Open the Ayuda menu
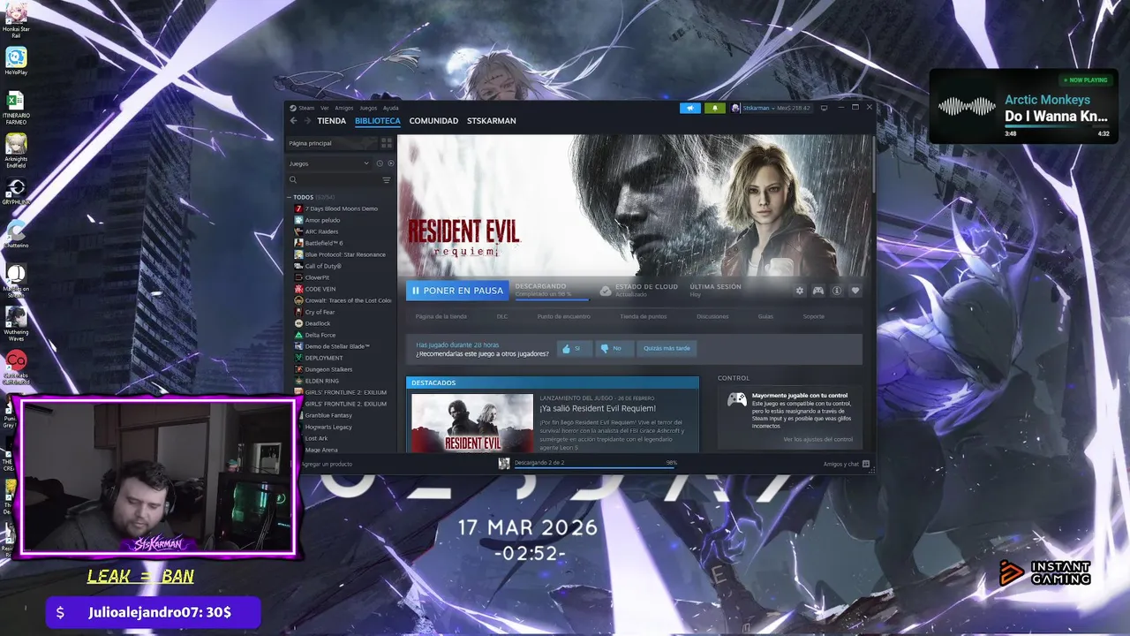Viewport: 1130px width, 636px height. click(391, 108)
